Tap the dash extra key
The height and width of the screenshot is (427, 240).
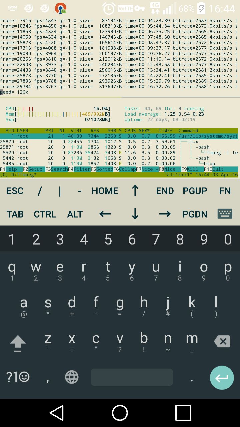[80, 191]
